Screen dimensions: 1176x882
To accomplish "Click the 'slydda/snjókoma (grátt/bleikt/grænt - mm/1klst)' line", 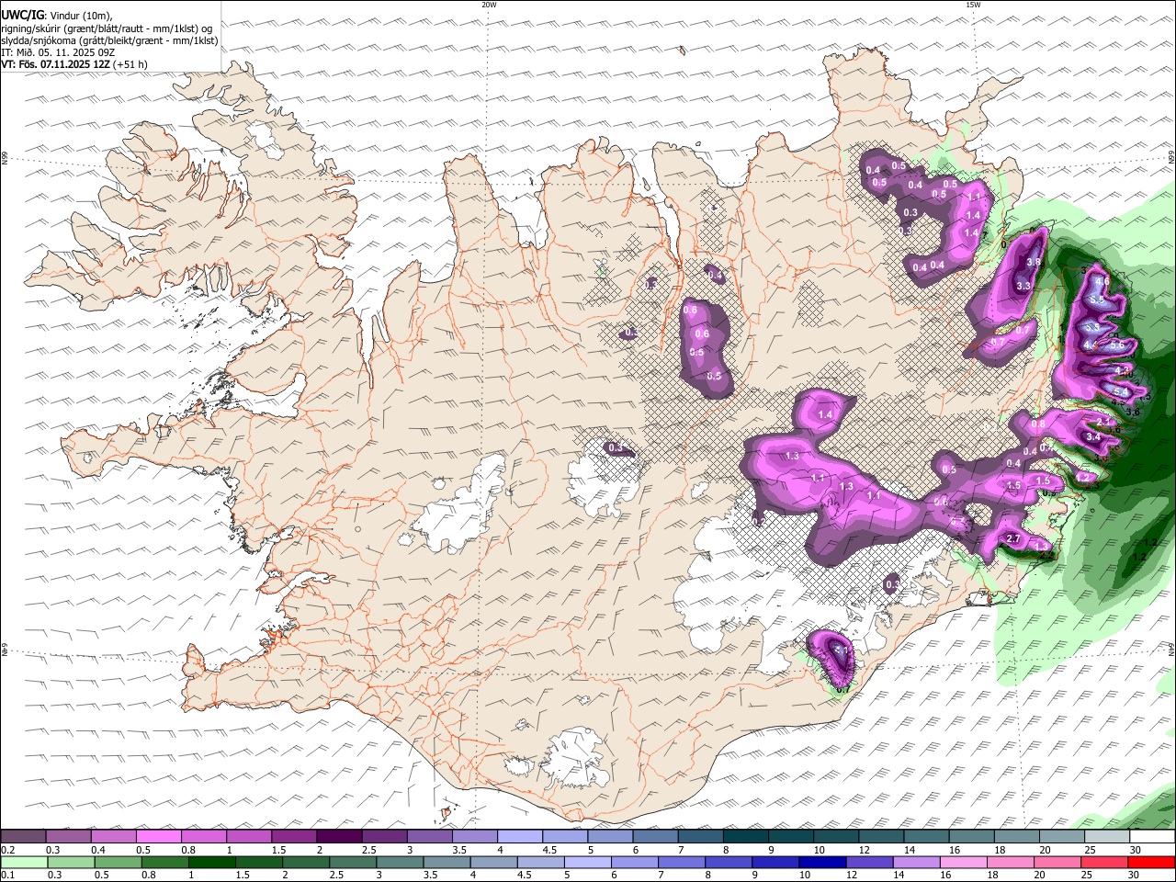I will coord(109,40).
